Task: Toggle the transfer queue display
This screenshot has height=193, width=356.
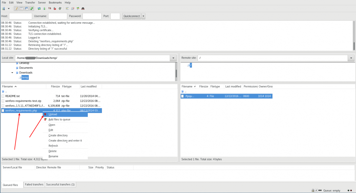Action: pos(31,9)
